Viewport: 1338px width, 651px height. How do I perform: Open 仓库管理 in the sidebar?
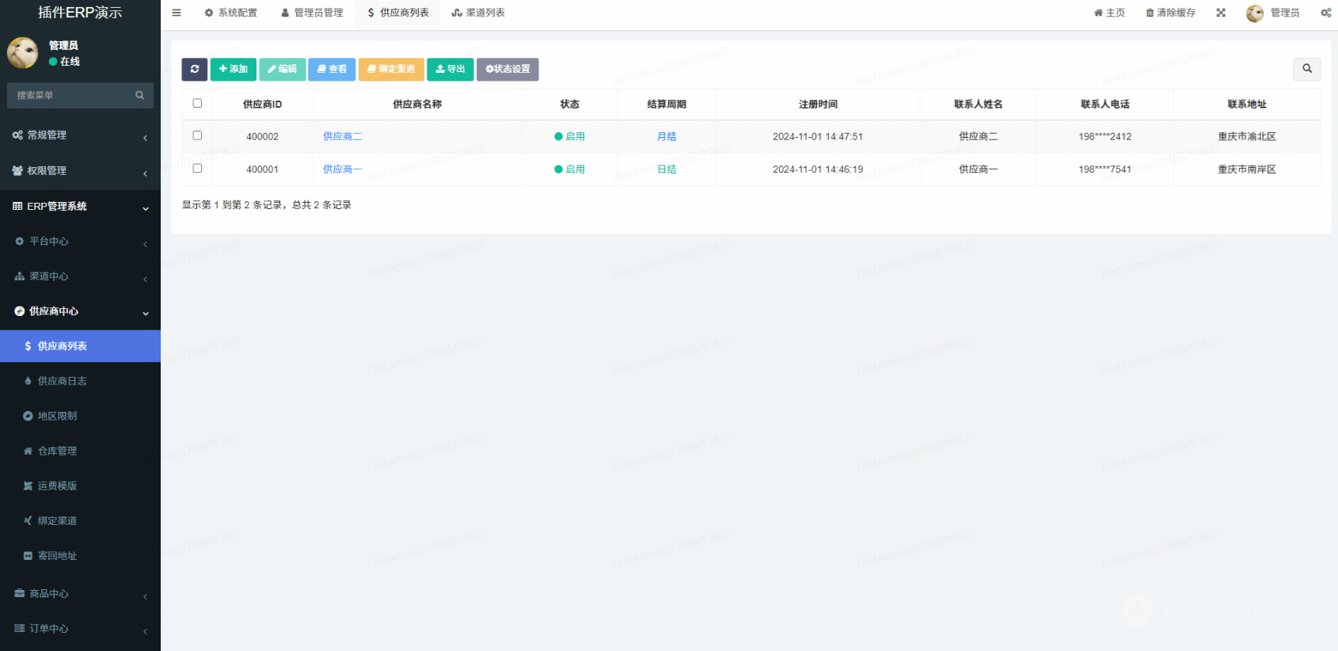click(x=57, y=451)
